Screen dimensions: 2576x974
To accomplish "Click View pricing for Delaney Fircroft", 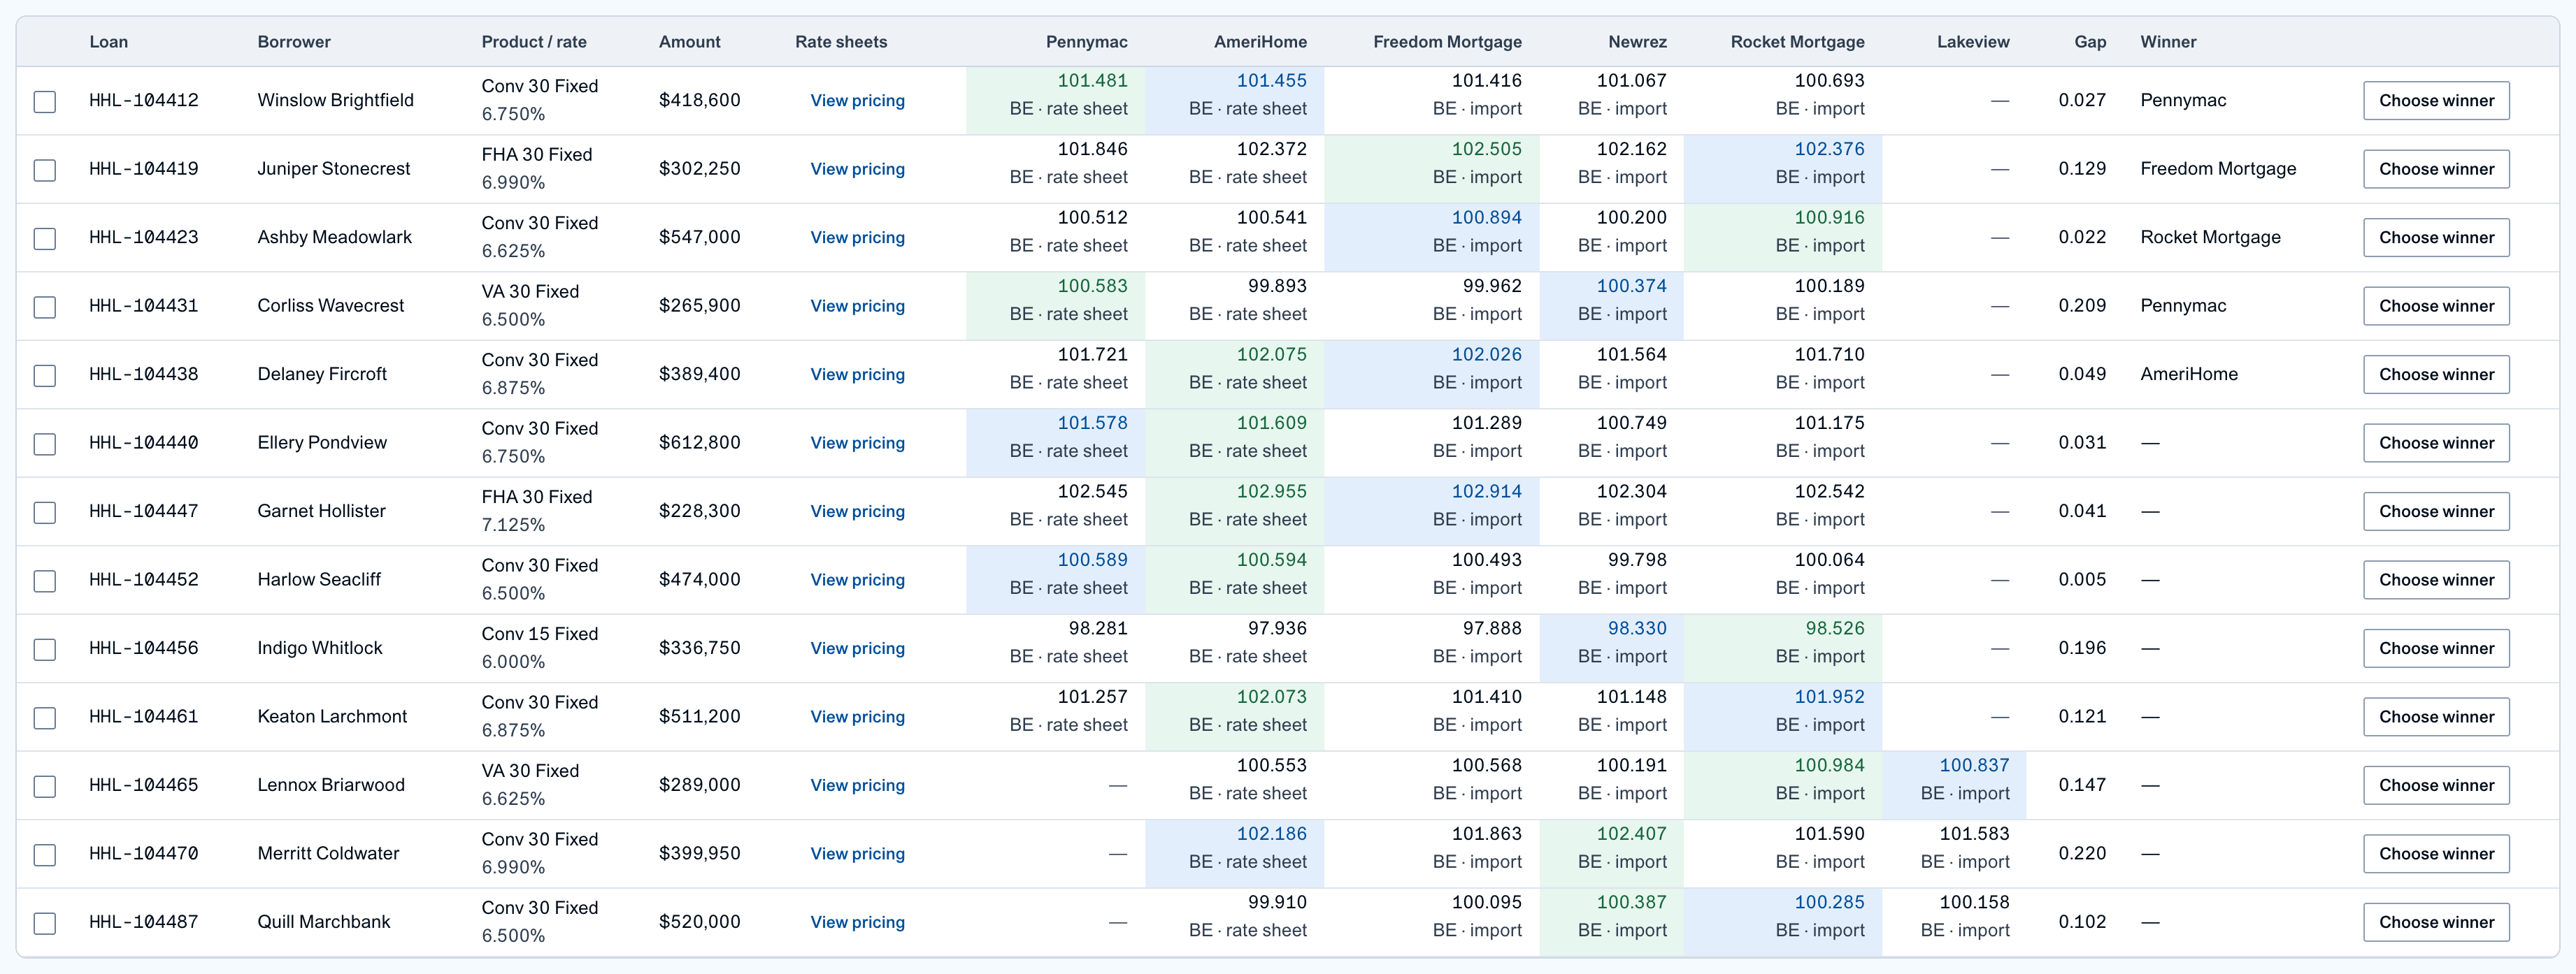I will pyautogui.click(x=857, y=375).
